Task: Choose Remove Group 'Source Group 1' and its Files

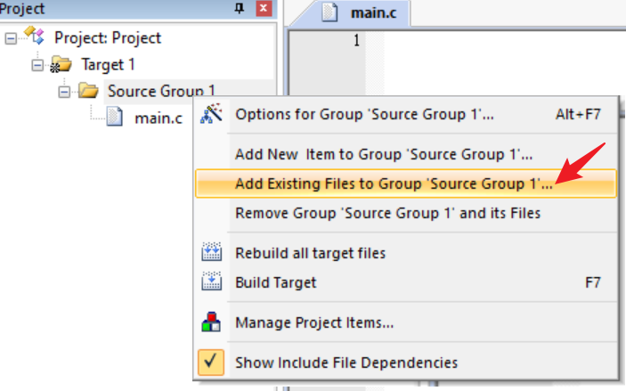Action: click(x=387, y=213)
